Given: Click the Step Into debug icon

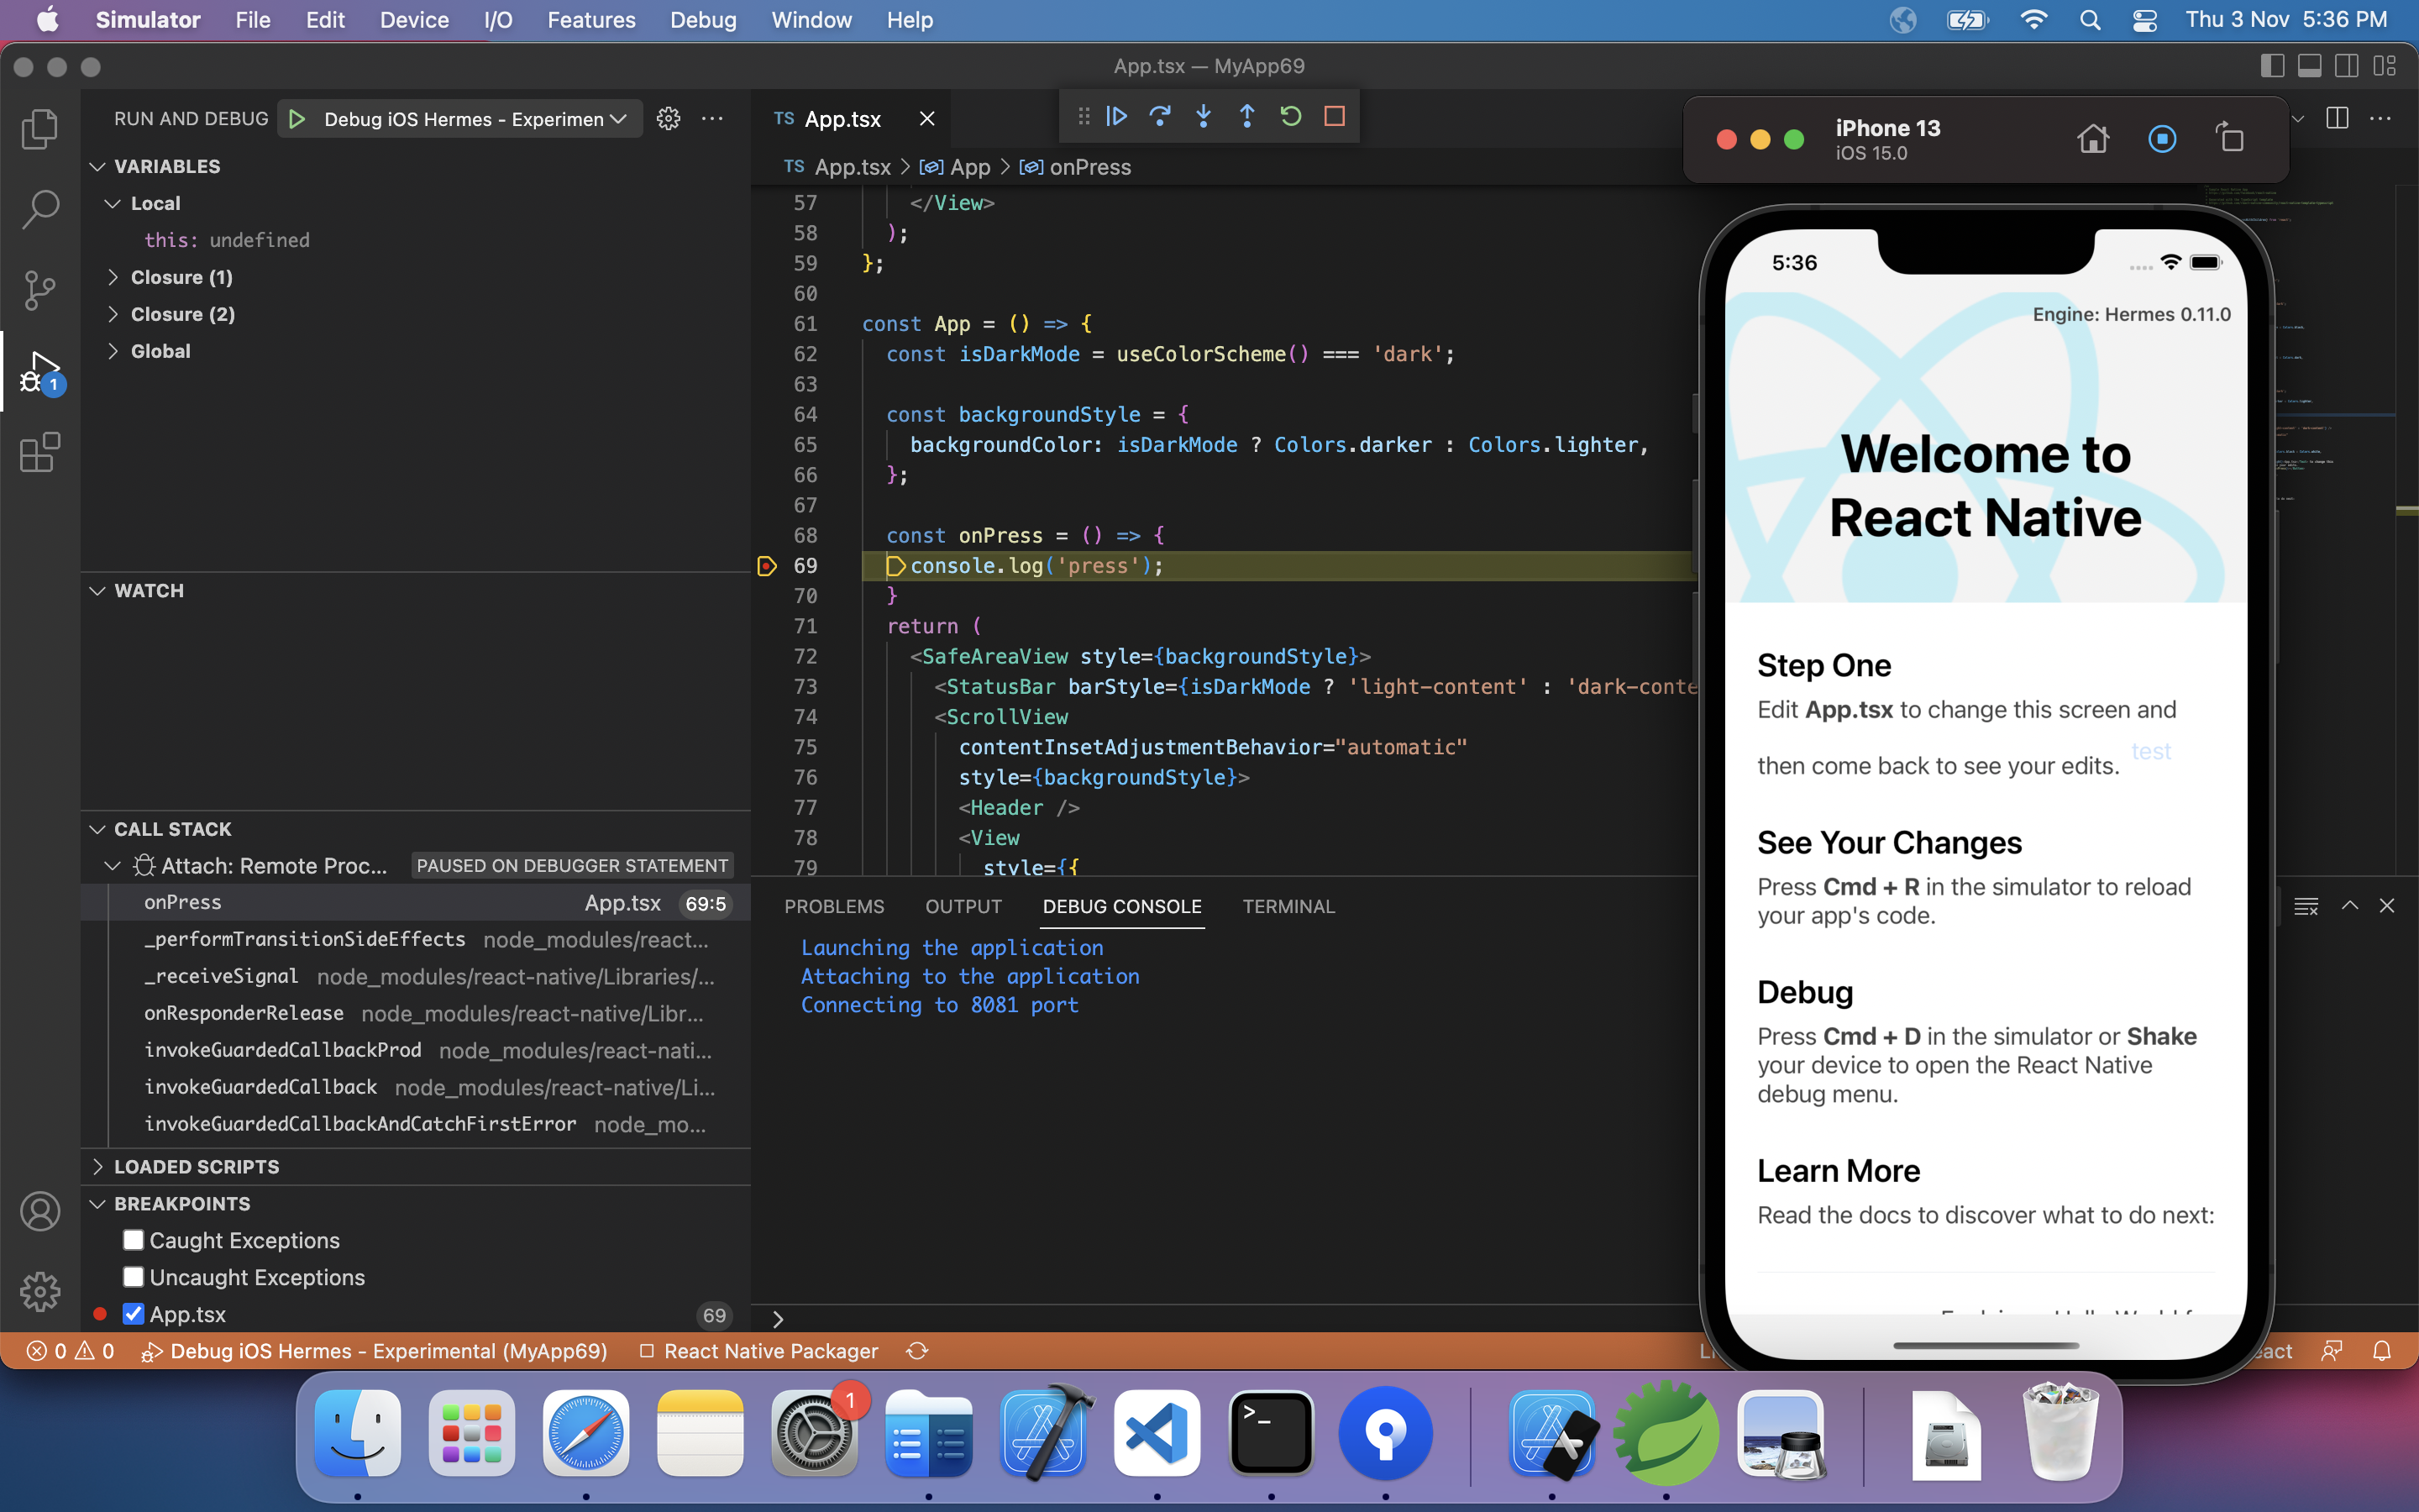Looking at the screenshot, I should (x=1204, y=116).
